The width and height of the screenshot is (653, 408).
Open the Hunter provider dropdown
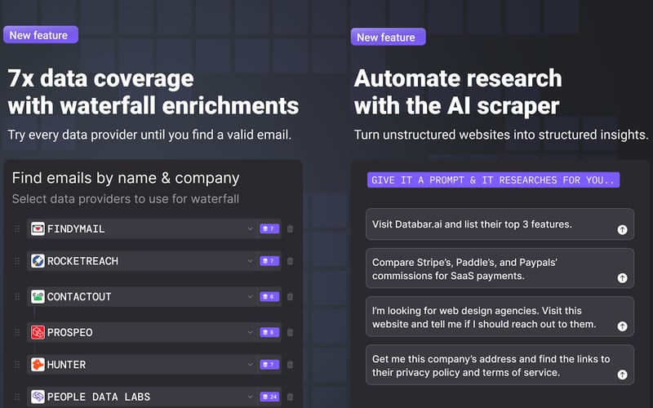tap(250, 365)
